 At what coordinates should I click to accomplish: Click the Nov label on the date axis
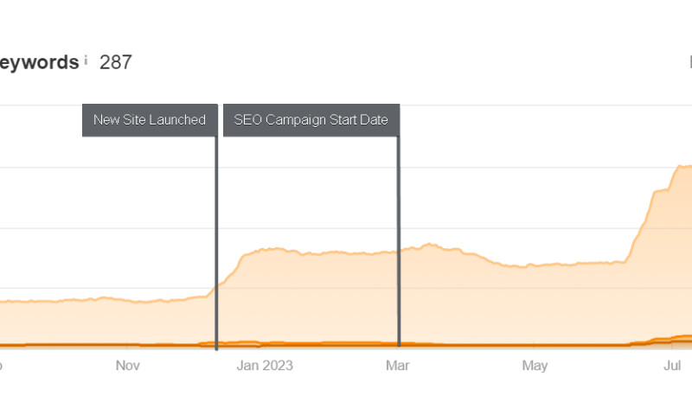click(128, 366)
